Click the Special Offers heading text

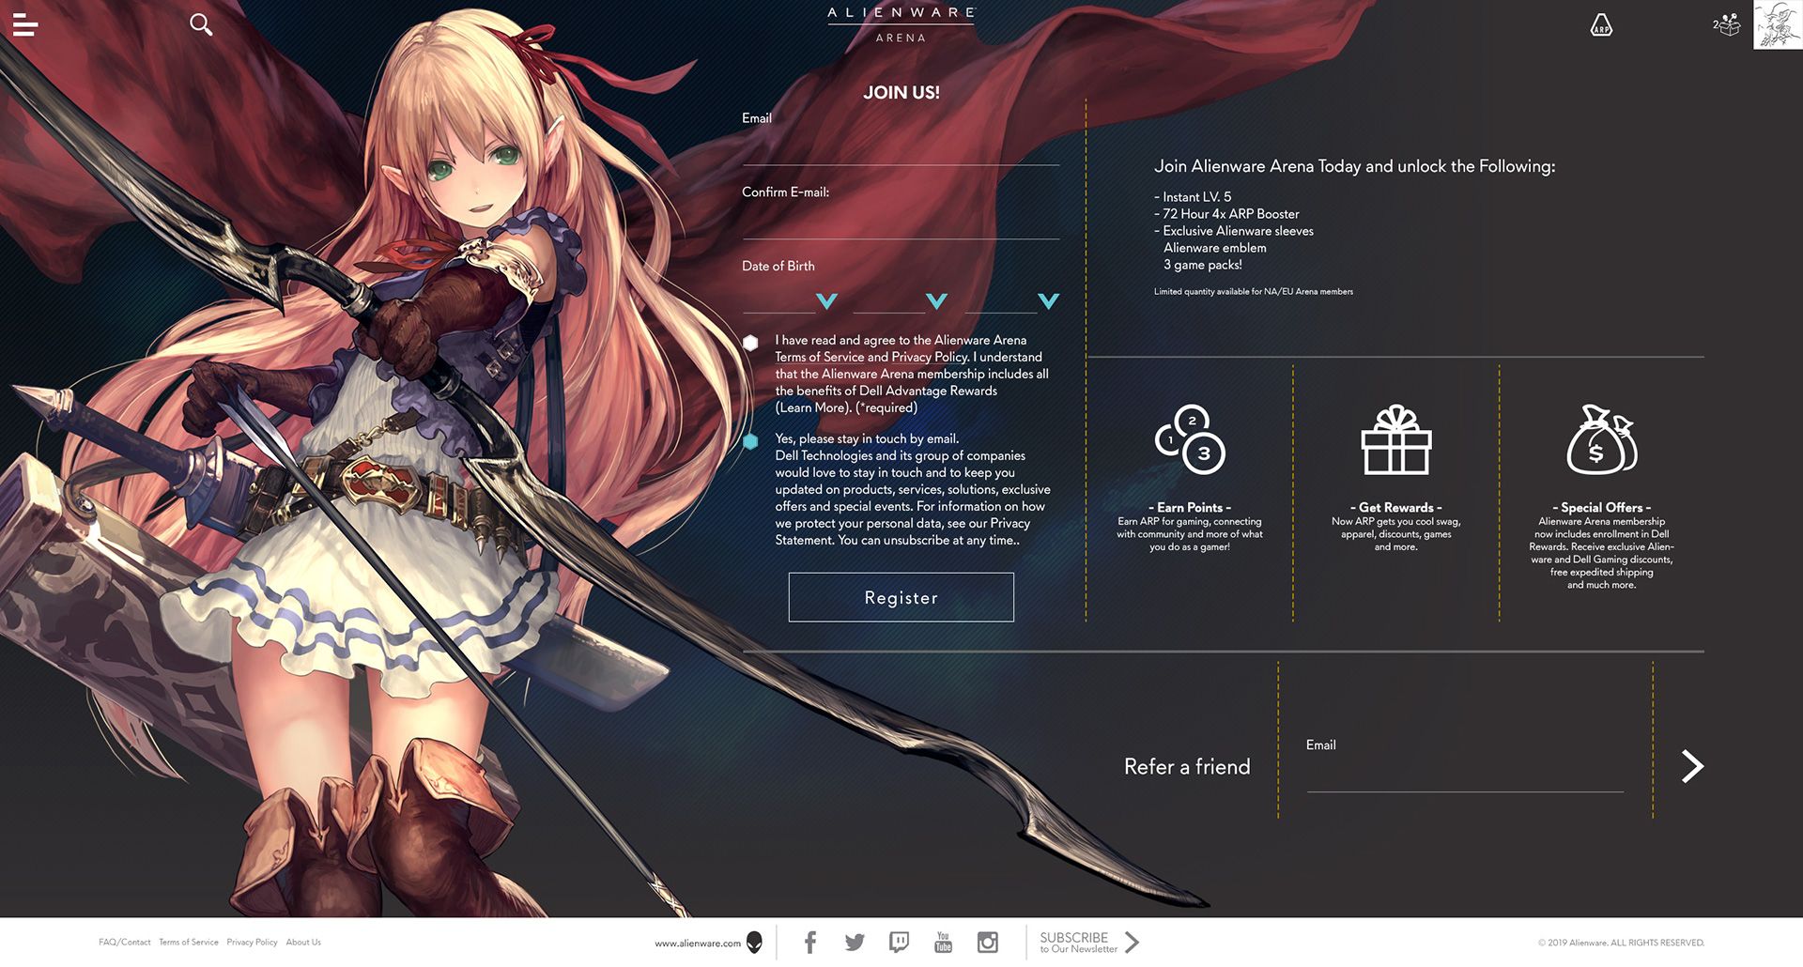tap(1602, 507)
